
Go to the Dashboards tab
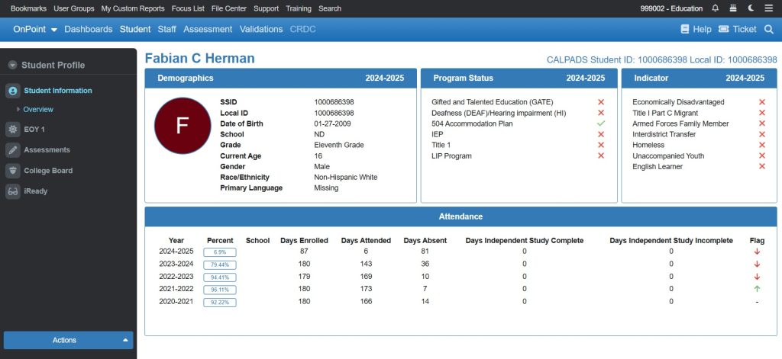point(89,30)
